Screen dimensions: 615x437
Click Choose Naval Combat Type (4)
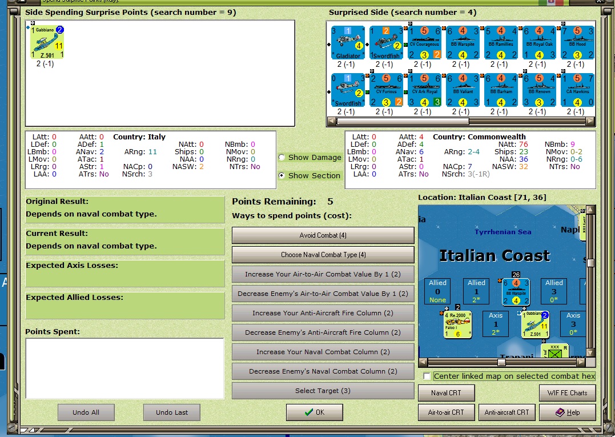[323, 255]
